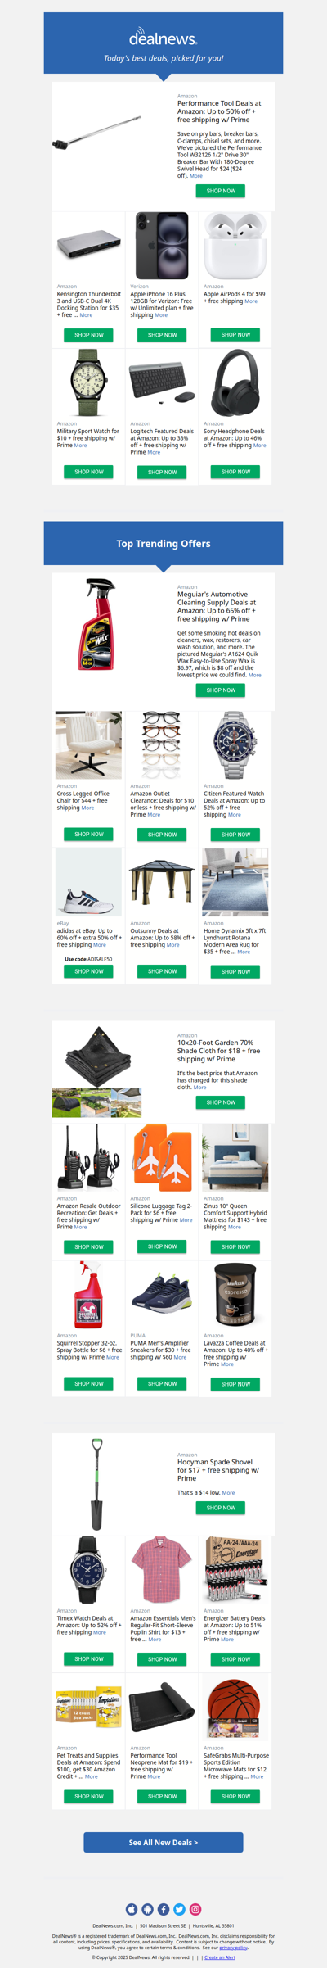
Task: Click the Sony headphones product image
Action: click(x=235, y=382)
